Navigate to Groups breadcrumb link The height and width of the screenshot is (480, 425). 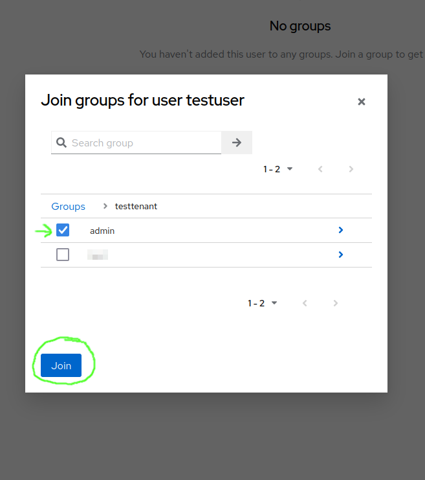[x=68, y=207]
